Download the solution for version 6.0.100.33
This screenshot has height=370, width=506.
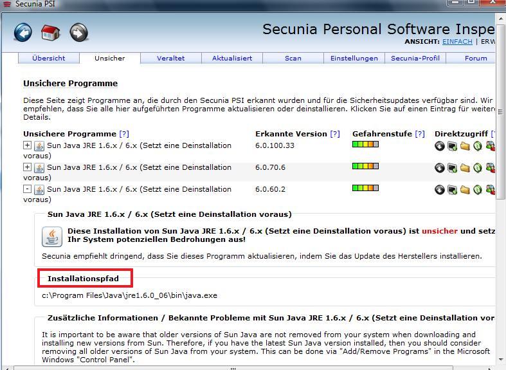tap(440, 146)
